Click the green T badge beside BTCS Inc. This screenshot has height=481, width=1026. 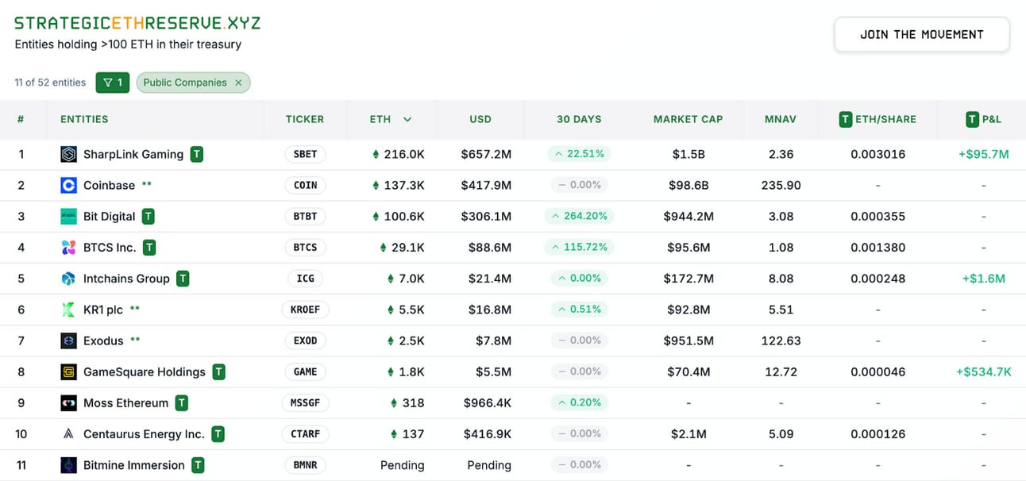(149, 248)
